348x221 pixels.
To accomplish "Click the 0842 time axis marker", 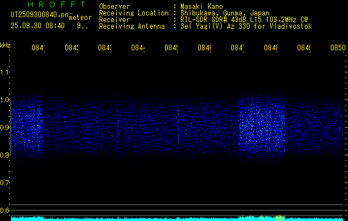I will point(72,48).
